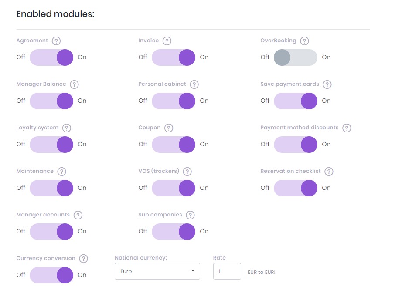Switch off the Sub companies toggle
Viewport: 395px width, 297px height.
point(174,232)
